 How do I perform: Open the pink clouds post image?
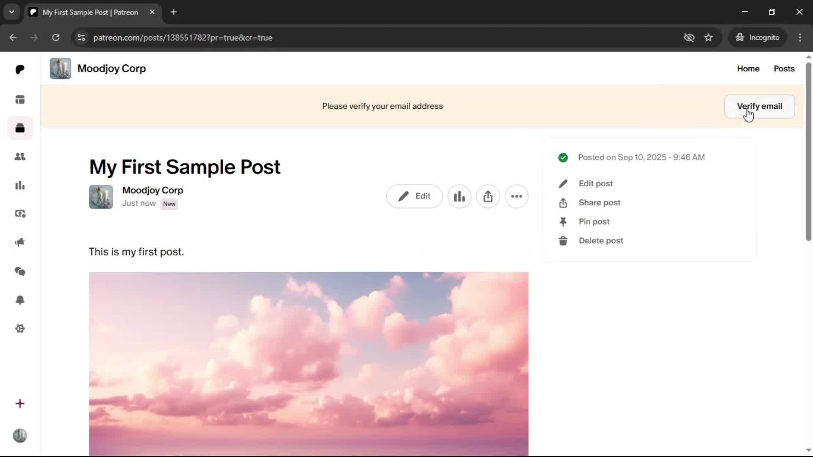pos(309,363)
